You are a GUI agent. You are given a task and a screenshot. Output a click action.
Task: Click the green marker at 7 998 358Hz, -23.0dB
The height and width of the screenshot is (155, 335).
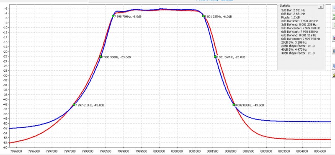100,57
